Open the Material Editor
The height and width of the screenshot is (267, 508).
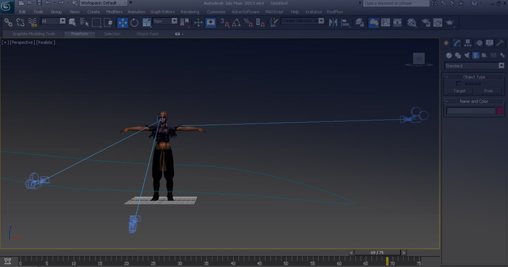[411, 22]
